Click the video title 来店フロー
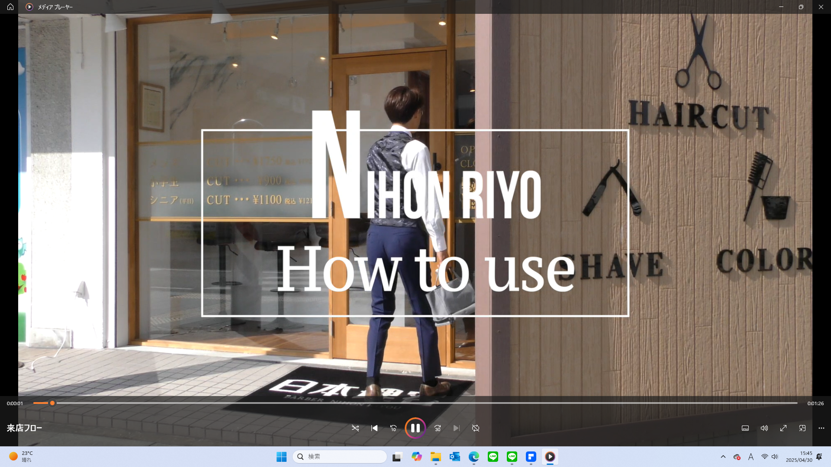 (x=25, y=428)
